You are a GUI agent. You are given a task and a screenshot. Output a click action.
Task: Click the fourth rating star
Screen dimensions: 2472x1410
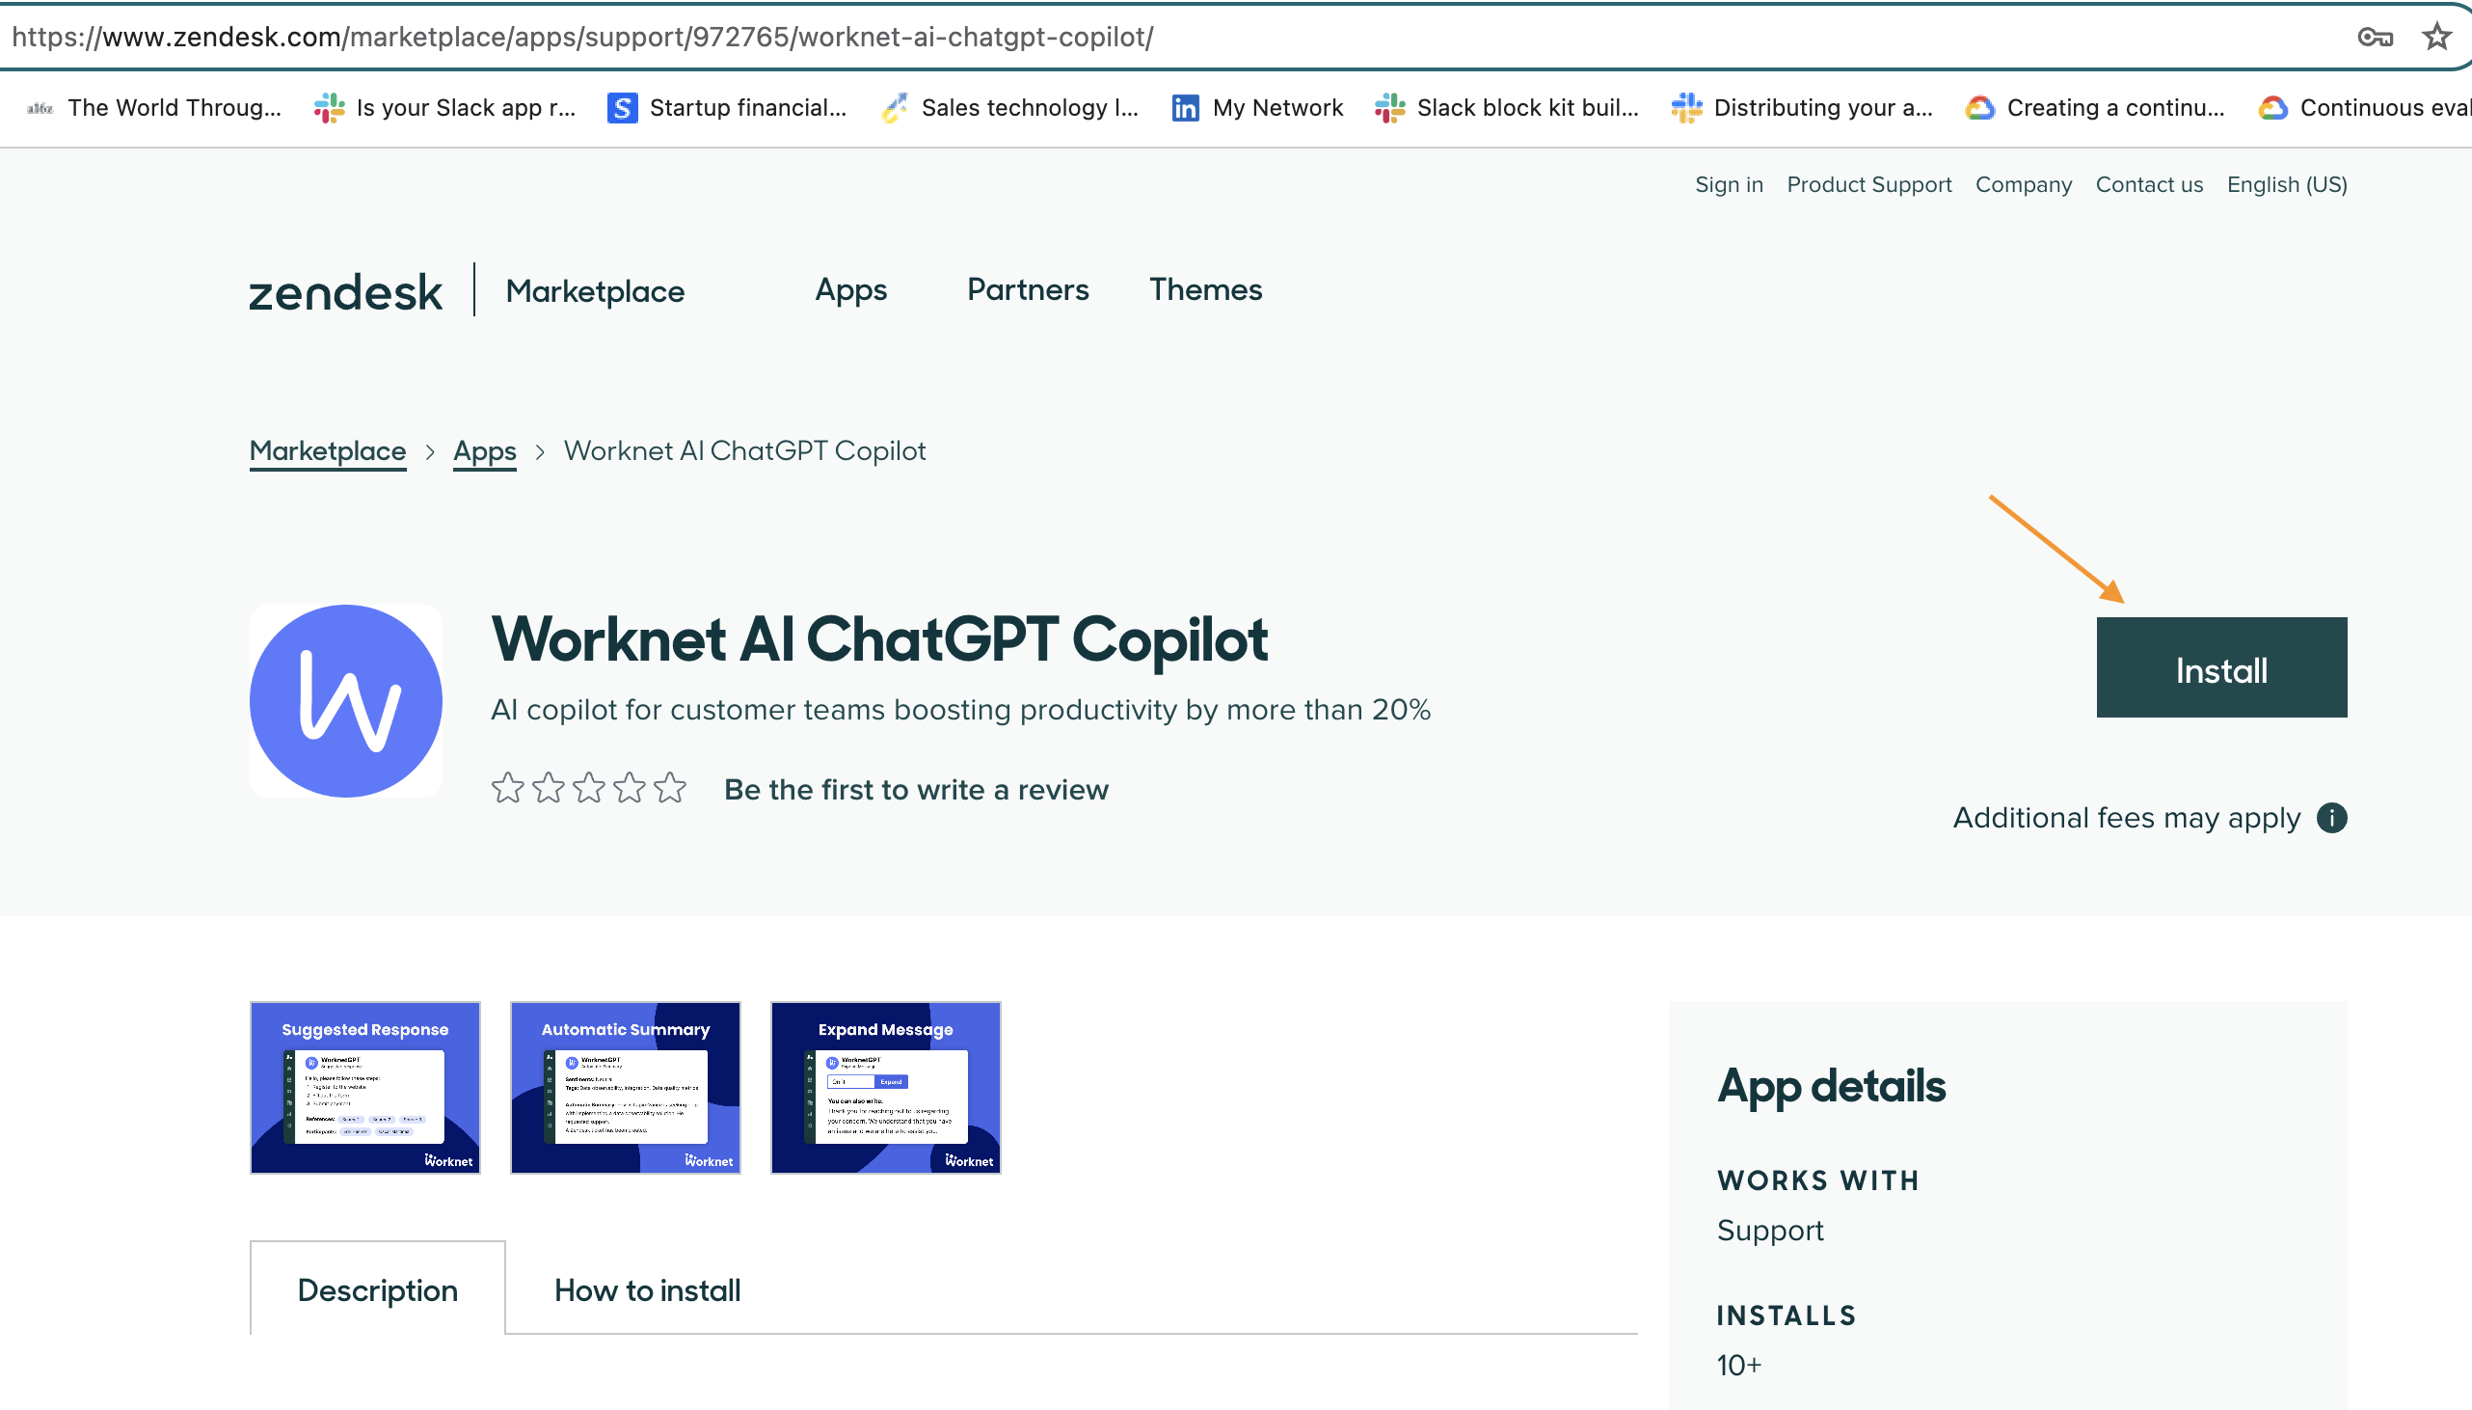630,788
